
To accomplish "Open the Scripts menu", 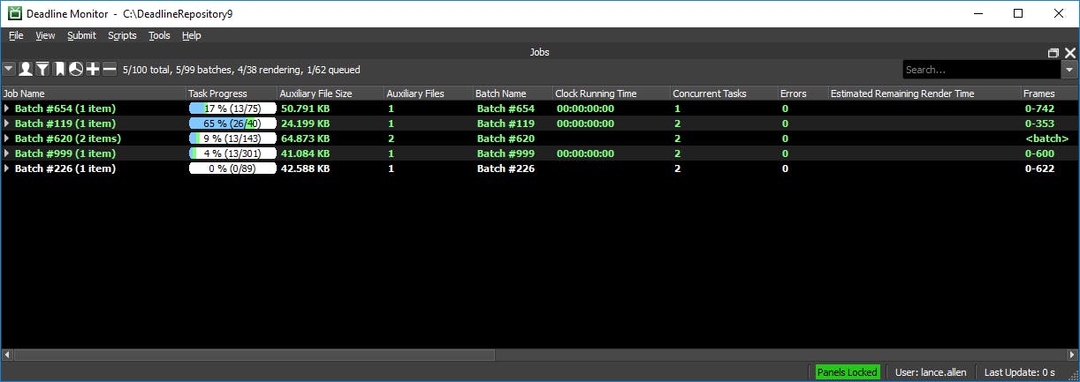I will [x=122, y=35].
